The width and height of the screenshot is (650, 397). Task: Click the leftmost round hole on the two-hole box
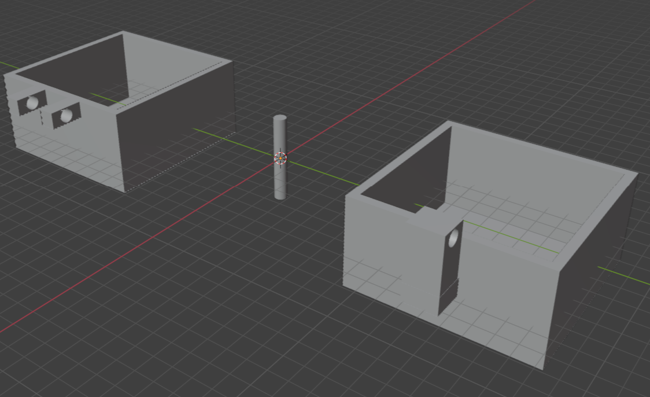click(x=32, y=102)
